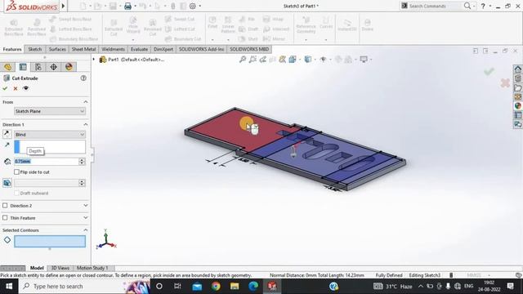Click the red cancel corner X

[505, 82]
